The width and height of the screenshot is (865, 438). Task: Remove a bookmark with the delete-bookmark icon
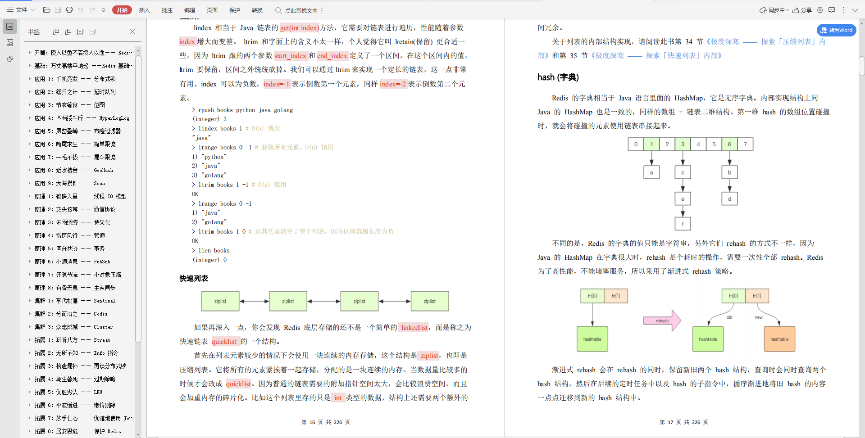click(92, 32)
